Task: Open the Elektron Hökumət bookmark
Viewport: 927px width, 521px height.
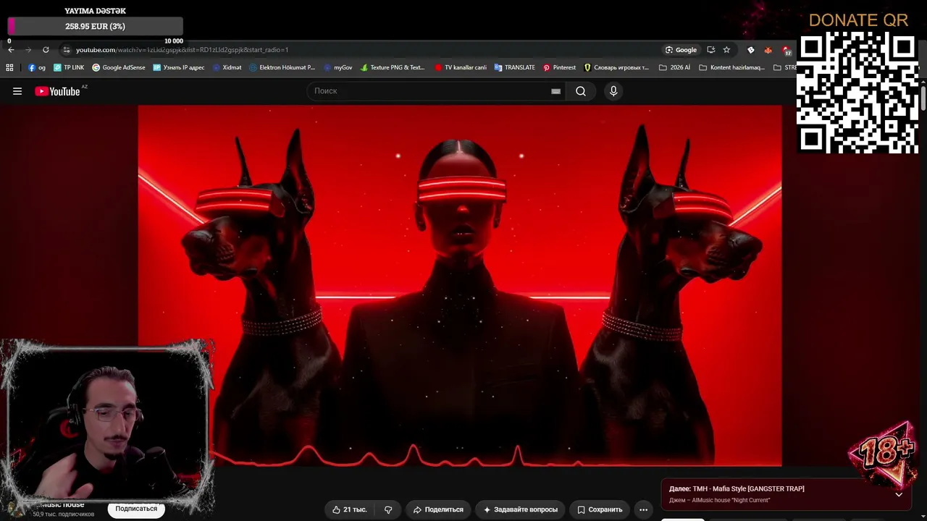Action: [x=282, y=67]
